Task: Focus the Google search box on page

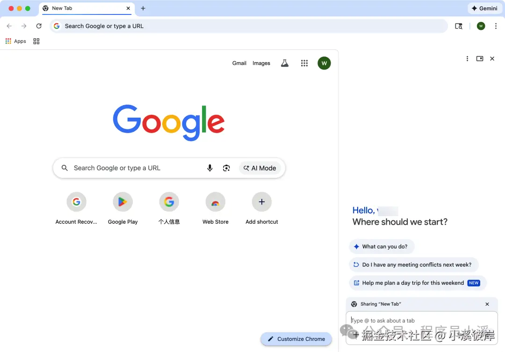Action: [169, 168]
